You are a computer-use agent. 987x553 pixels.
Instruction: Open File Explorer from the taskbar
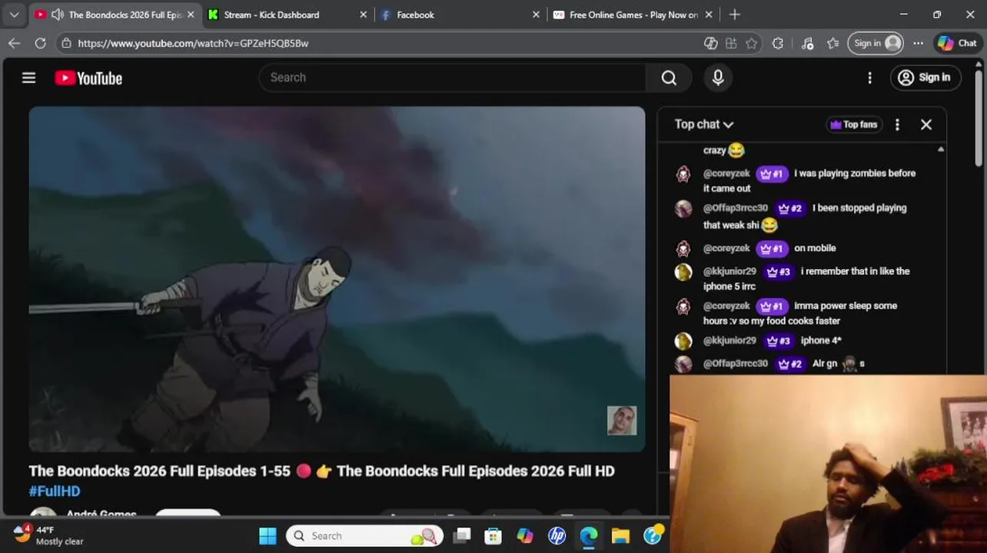[620, 535]
